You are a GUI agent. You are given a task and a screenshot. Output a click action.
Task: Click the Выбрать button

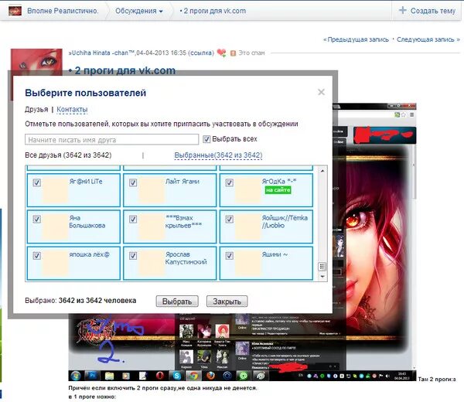pyautogui.click(x=177, y=301)
